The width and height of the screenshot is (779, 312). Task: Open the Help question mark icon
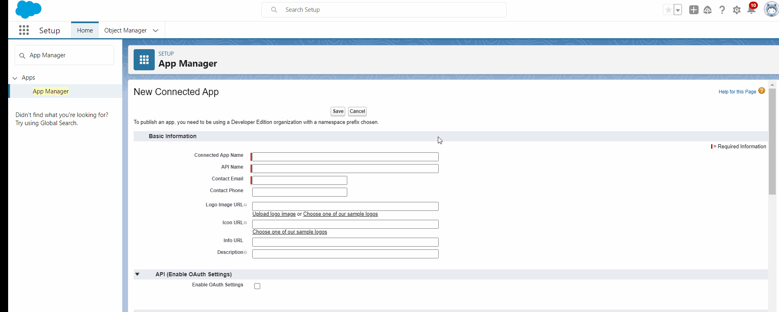point(722,10)
